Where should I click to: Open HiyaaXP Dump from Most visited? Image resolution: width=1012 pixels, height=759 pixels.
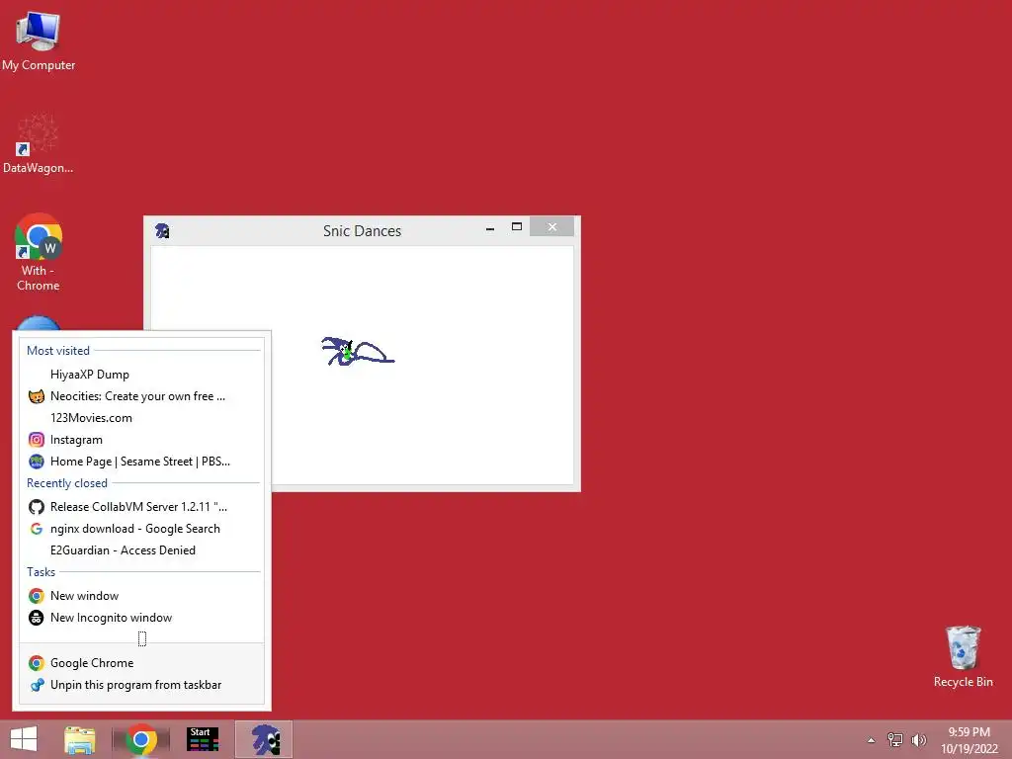[141, 375]
